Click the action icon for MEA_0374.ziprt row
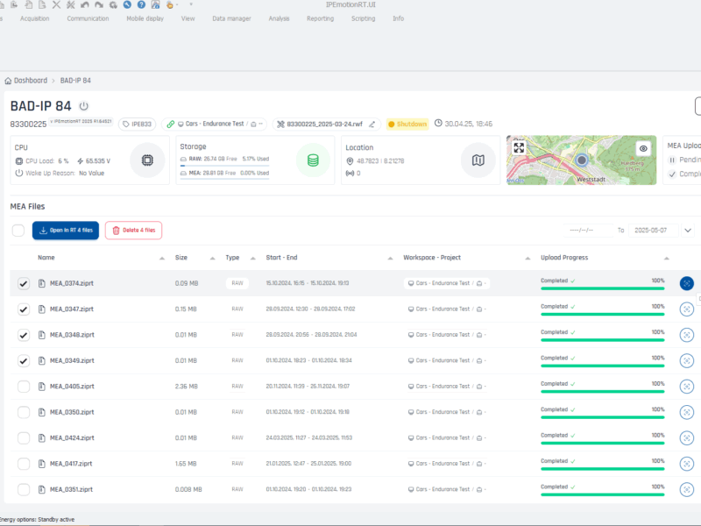 [686, 283]
